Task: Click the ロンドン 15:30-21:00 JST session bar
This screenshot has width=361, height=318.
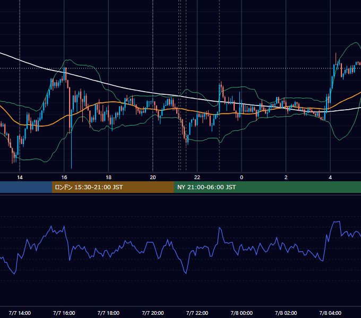Action: pos(113,187)
